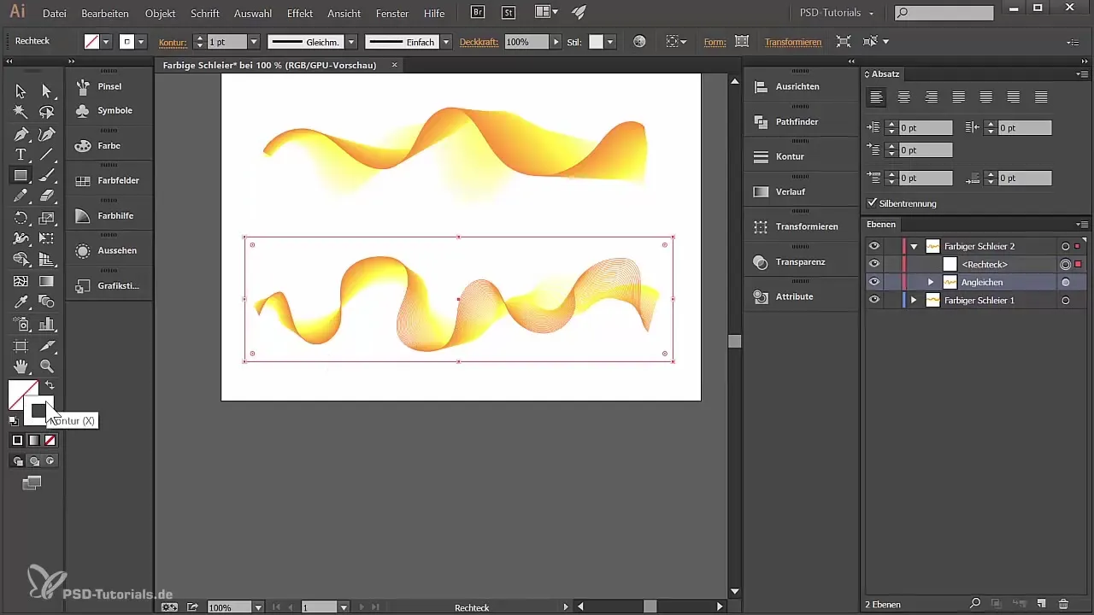Select the Zoom magnifier tool
This screenshot has height=615, width=1094.
(47, 366)
